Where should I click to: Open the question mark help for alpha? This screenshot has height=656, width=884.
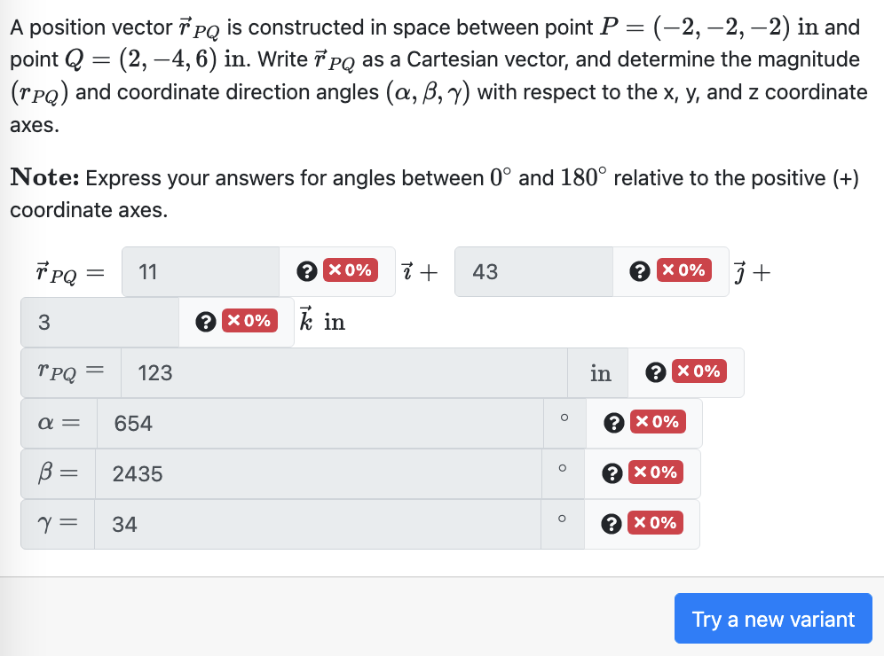612,423
